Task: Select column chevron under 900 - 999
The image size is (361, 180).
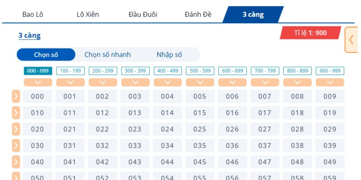Action: [330, 82]
